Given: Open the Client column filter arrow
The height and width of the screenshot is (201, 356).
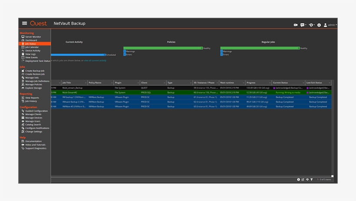Looking at the screenshot, I should tap(165, 82).
